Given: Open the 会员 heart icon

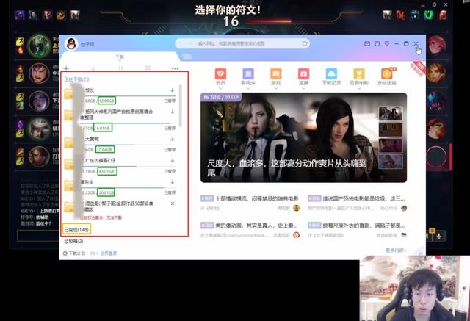Looking at the screenshot, I should pos(220,73).
